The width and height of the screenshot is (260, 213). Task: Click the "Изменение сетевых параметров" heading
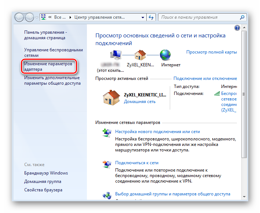pos(128,122)
